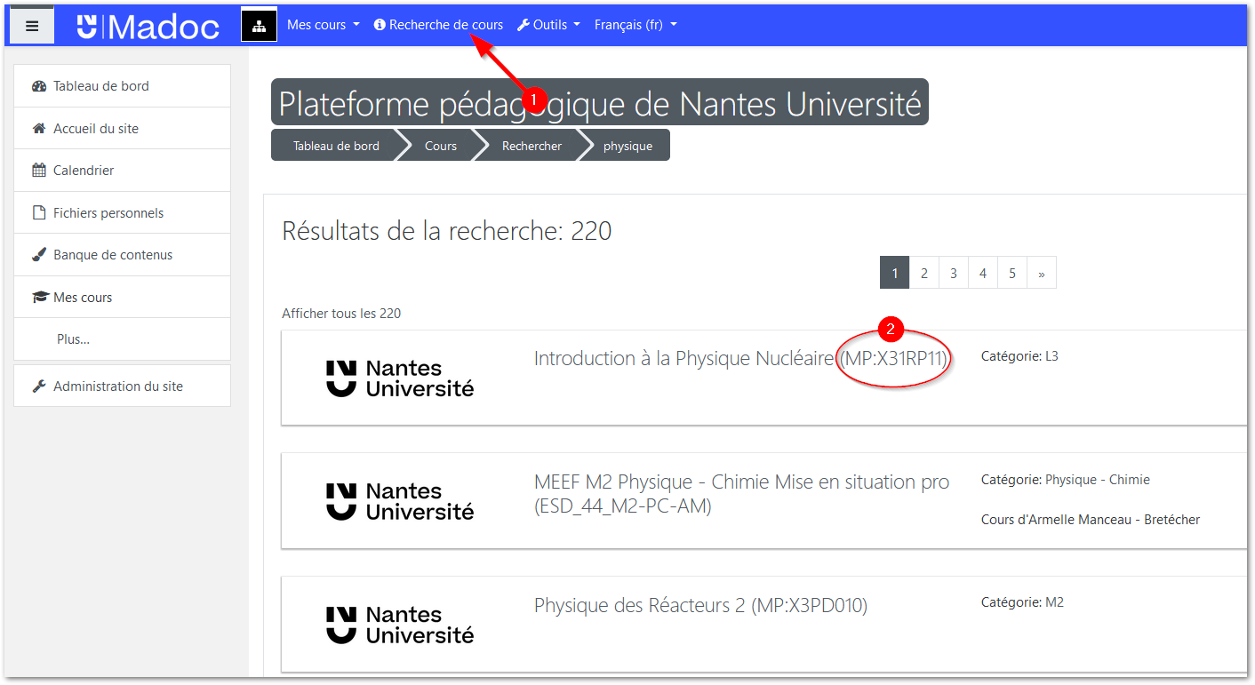Click the Rechercher breadcrumb item
The image size is (1255, 685).
click(x=532, y=146)
